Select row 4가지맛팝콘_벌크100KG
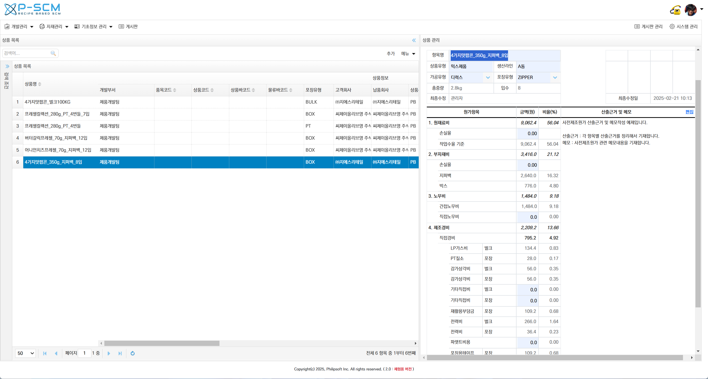Screen dimensions: 708x379 click(215, 102)
